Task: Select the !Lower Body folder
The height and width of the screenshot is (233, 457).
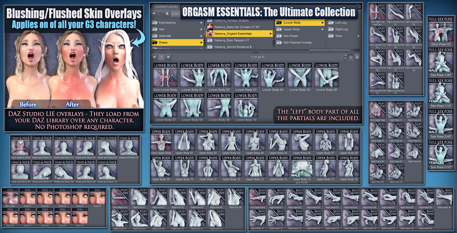Action: coord(300,23)
